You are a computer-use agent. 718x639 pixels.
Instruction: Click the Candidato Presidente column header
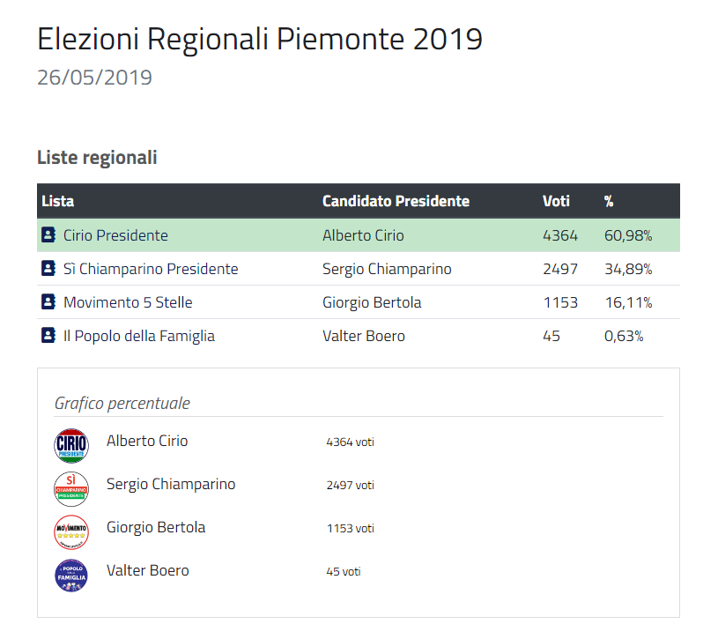pos(396,201)
